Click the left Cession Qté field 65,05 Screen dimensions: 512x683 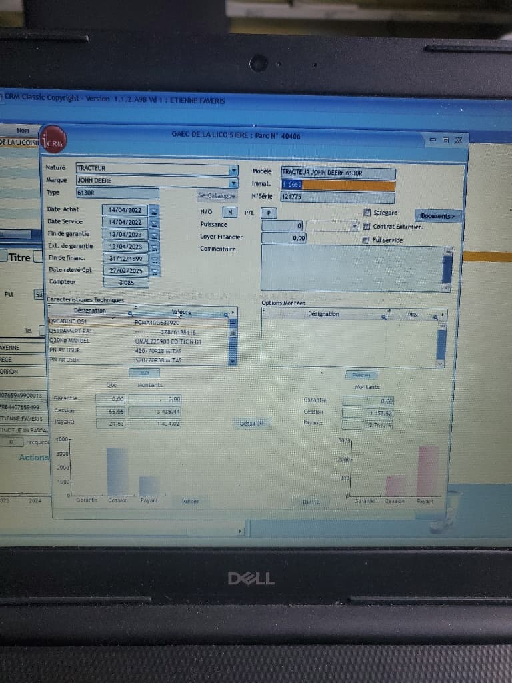(111, 411)
